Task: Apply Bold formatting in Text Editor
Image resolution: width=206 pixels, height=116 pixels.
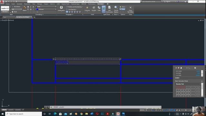Action: pyautogui.click(x=28, y=7)
